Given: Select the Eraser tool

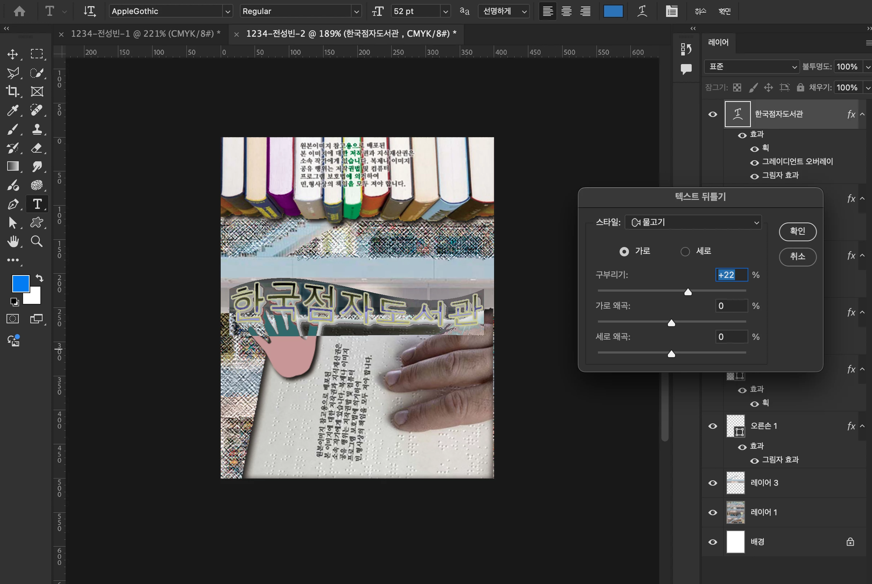Looking at the screenshot, I should click(x=36, y=148).
